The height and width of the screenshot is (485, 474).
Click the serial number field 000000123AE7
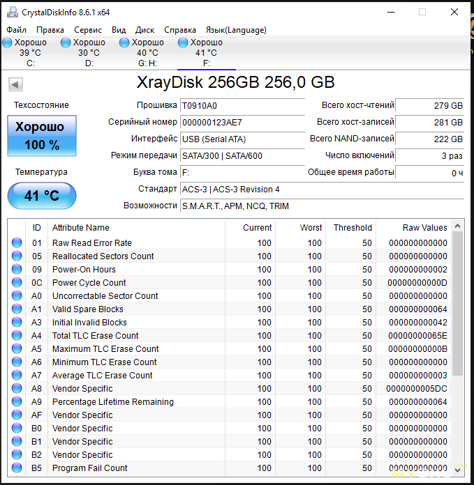tap(242, 123)
